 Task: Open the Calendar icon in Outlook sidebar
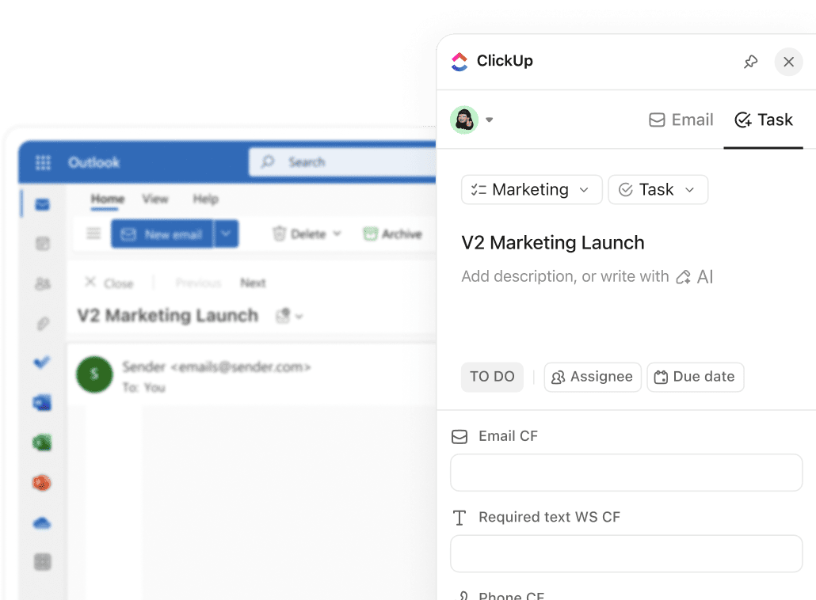click(42, 243)
